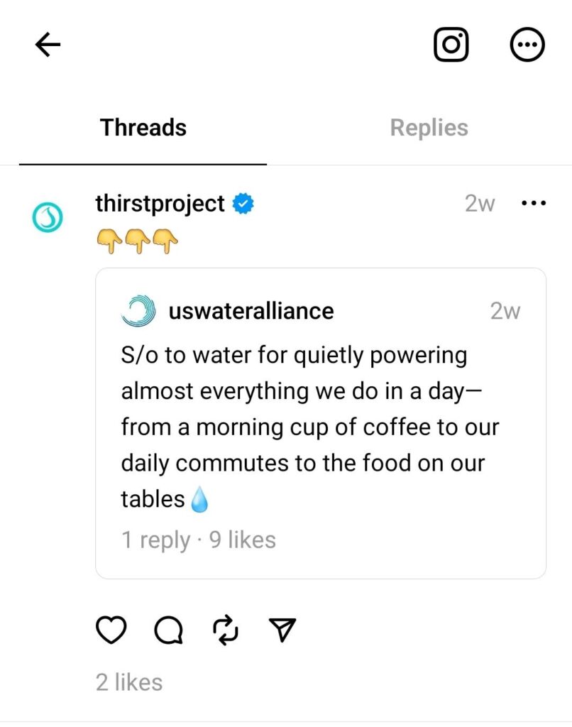Tap the thirstproject profile avatar
Screen dimensions: 572x727
click(x=47, y=217)
